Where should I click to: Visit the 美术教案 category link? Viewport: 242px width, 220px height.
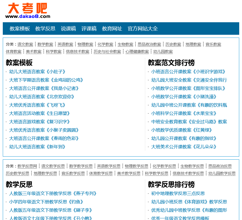tap(34, 51)
